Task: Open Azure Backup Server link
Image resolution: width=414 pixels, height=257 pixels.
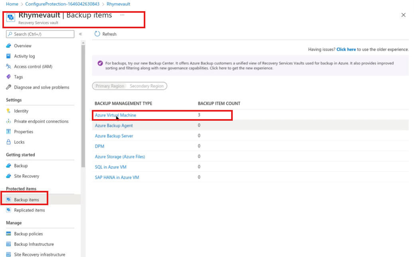Action: 114,136
